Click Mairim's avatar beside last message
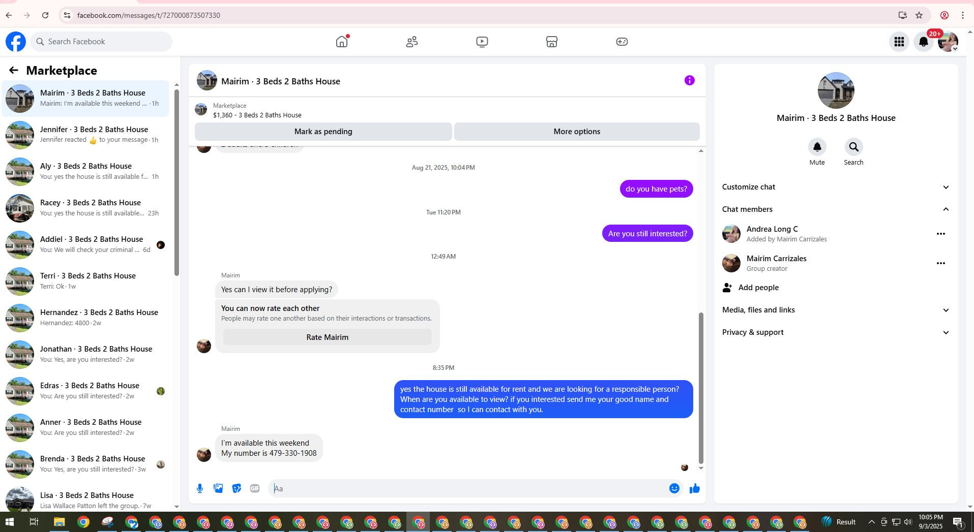 (204, 455)
